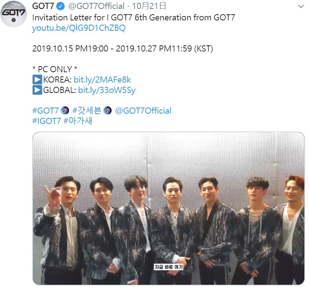Viewport: 309px width, 288px height.
Task: Play the GOT7 group video thumbnail
Action: point(168,208)
